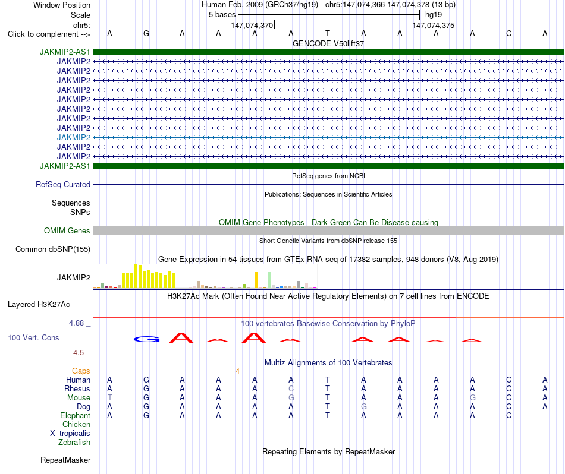The height and width of the screenshot is (474, 565).
Task: Click the faded T base in the Mouse row
Action: [x=109, y=398]
